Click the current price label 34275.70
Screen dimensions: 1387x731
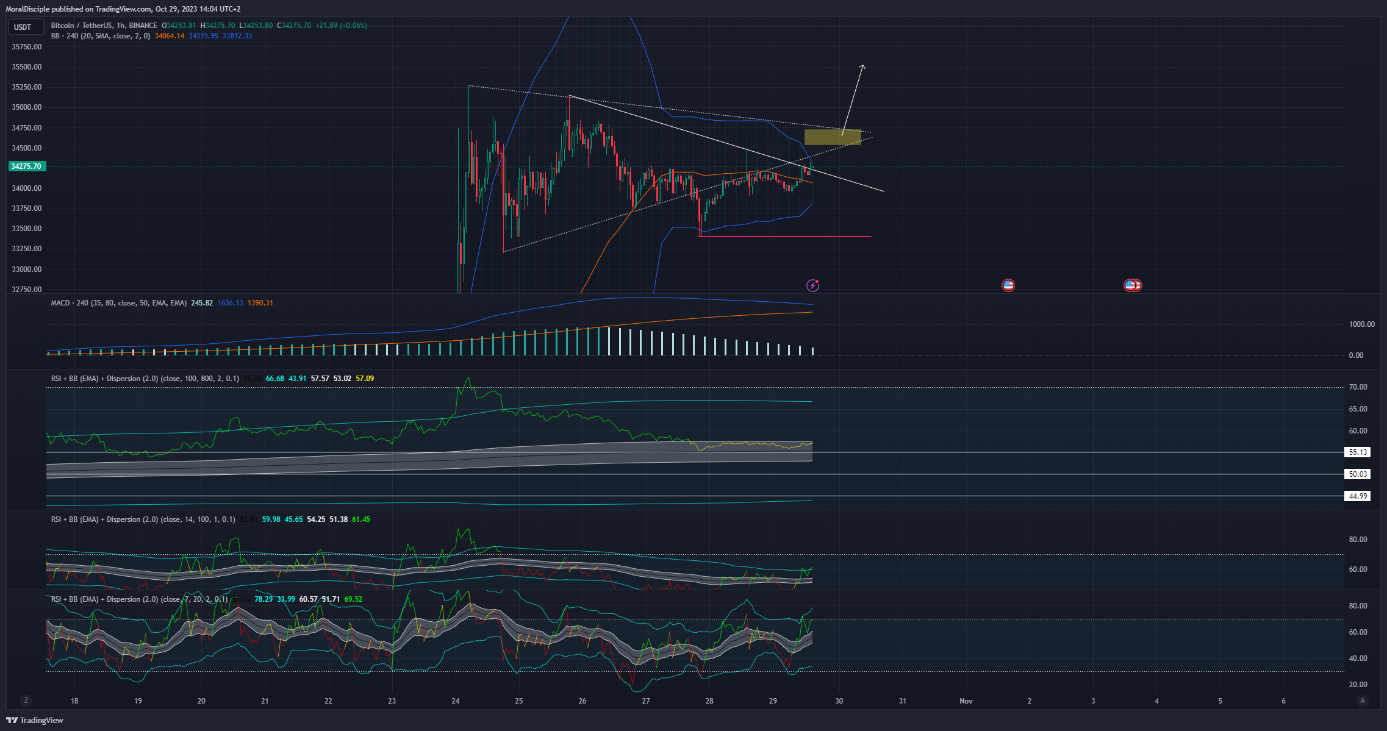point(27,166)
